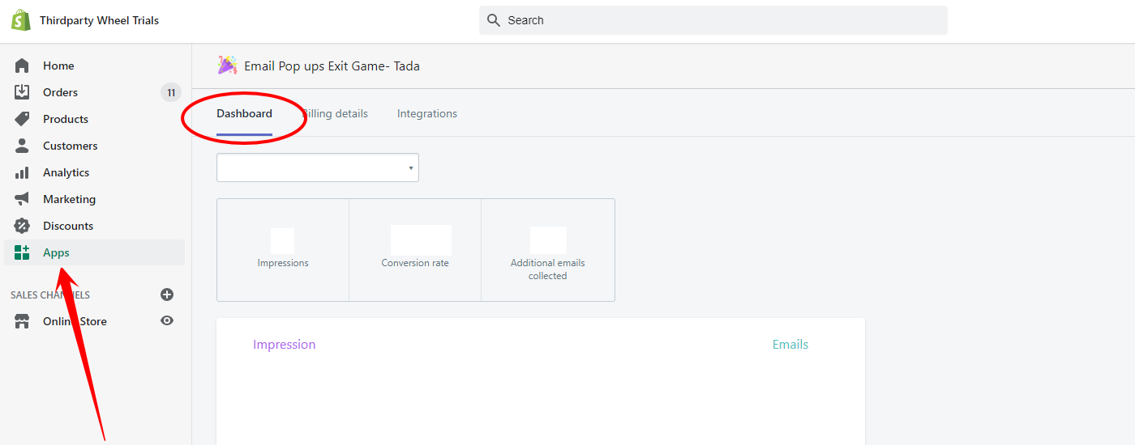Open the empty dropdown below the tabs
This screenshot has height=445, width=1135.
[x=318, y=167]
